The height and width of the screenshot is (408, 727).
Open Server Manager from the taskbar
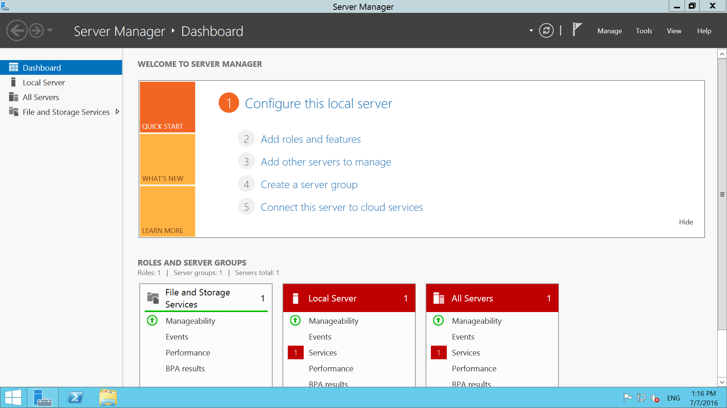pyautogui.click(x=42, y=397)
